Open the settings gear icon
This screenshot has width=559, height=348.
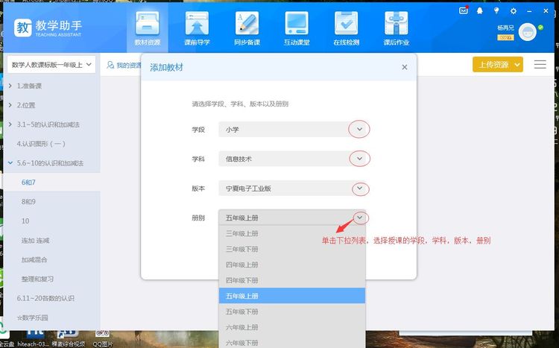pyautogui.click(x=514, y=10)
